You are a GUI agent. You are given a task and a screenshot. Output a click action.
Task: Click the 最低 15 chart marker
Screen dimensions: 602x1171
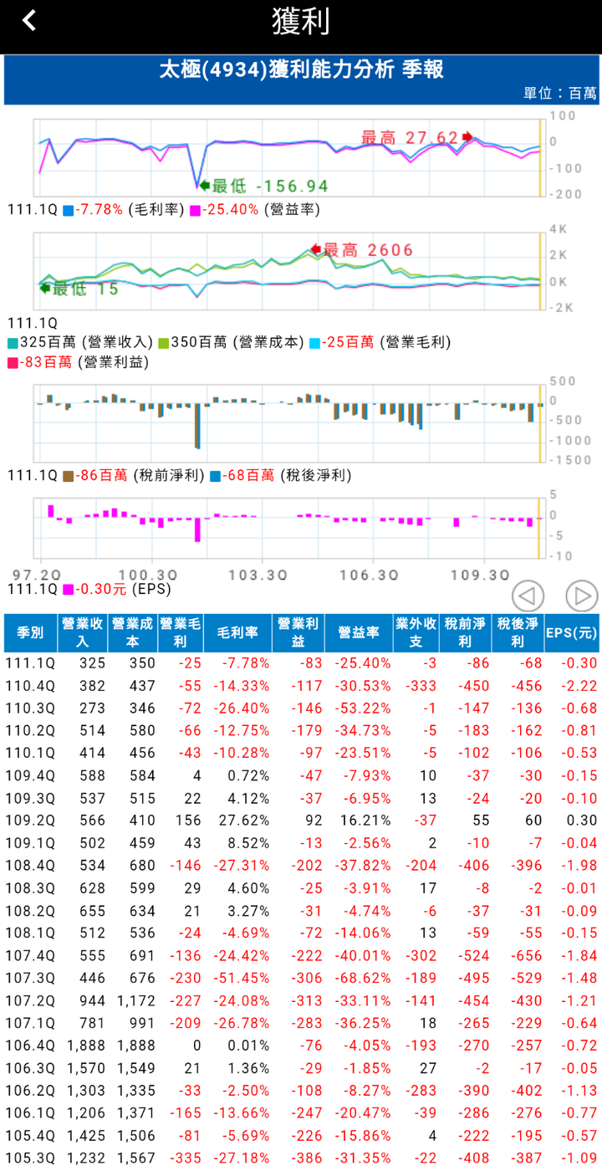pos(79,289)
